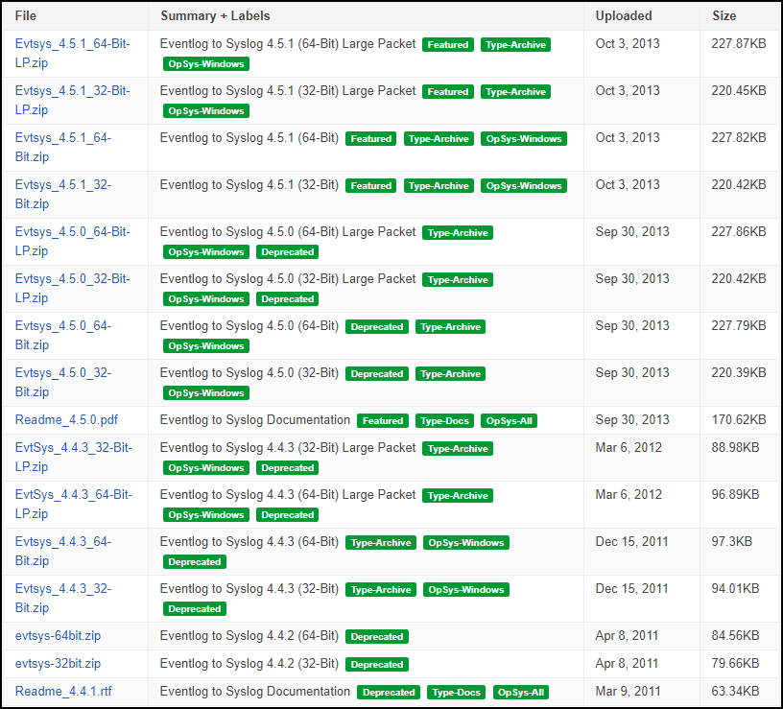Select size value 227.87KB
Image resolution: width=783 pixels, height=709 pixels.
click(x=739, y=44)
